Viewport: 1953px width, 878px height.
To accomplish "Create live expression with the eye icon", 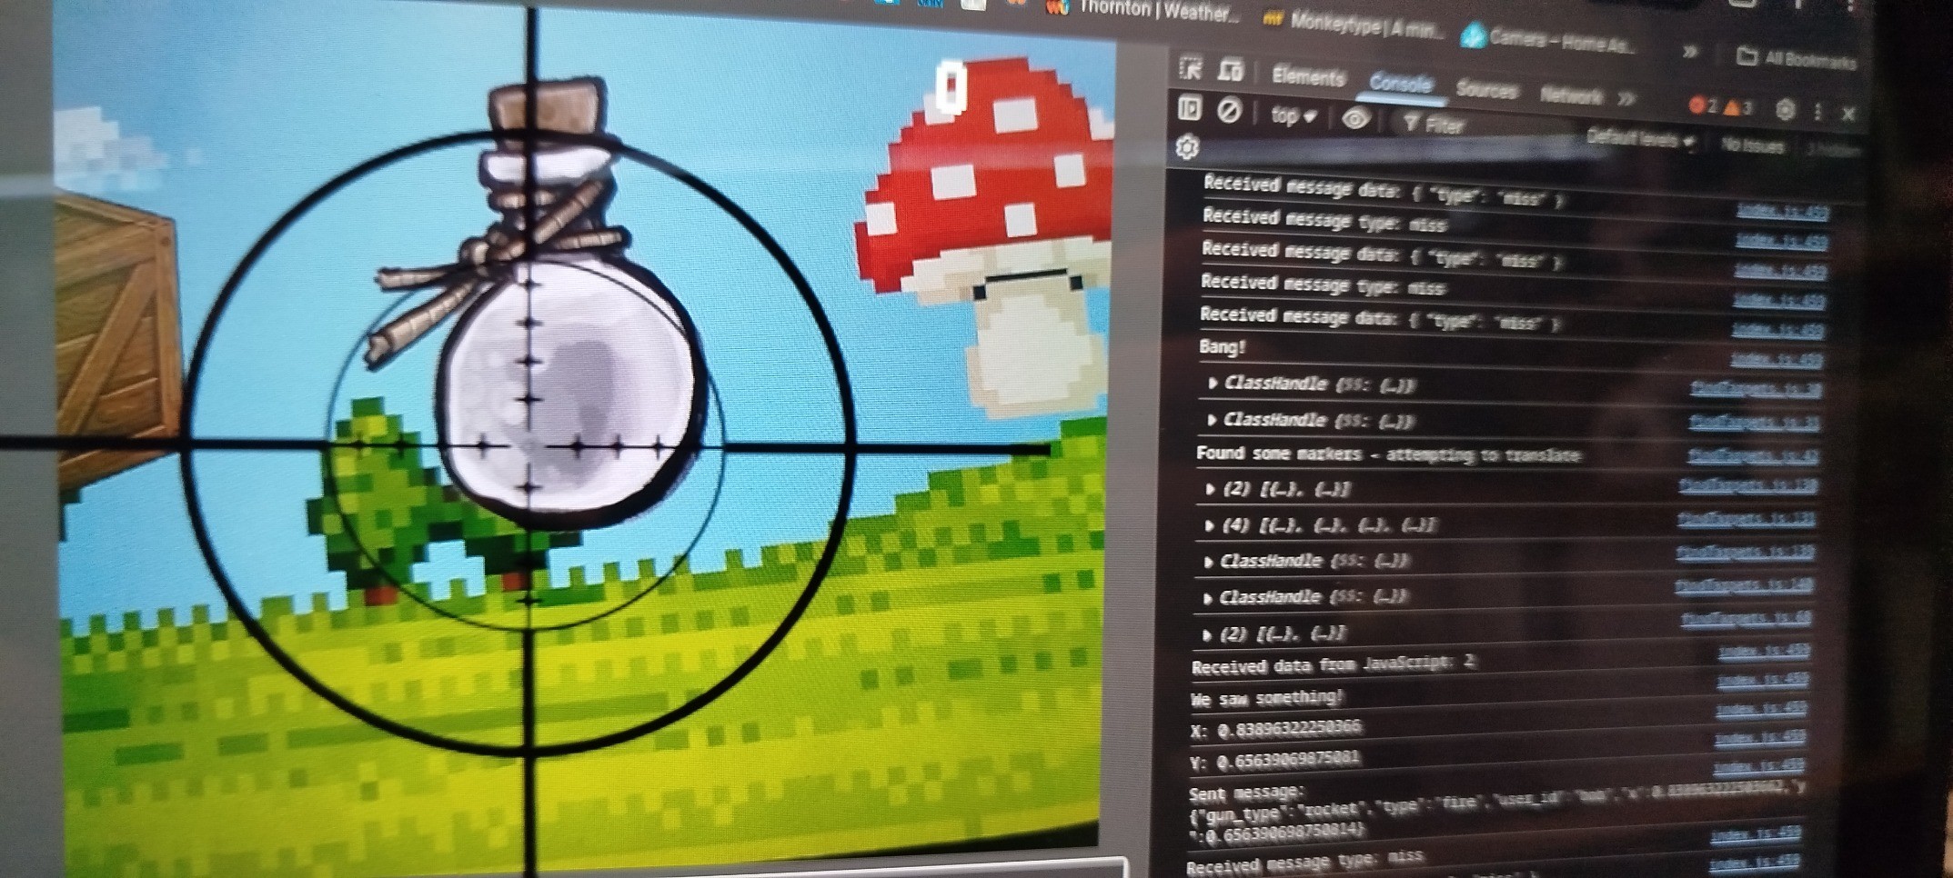I will coord(1355,118).
